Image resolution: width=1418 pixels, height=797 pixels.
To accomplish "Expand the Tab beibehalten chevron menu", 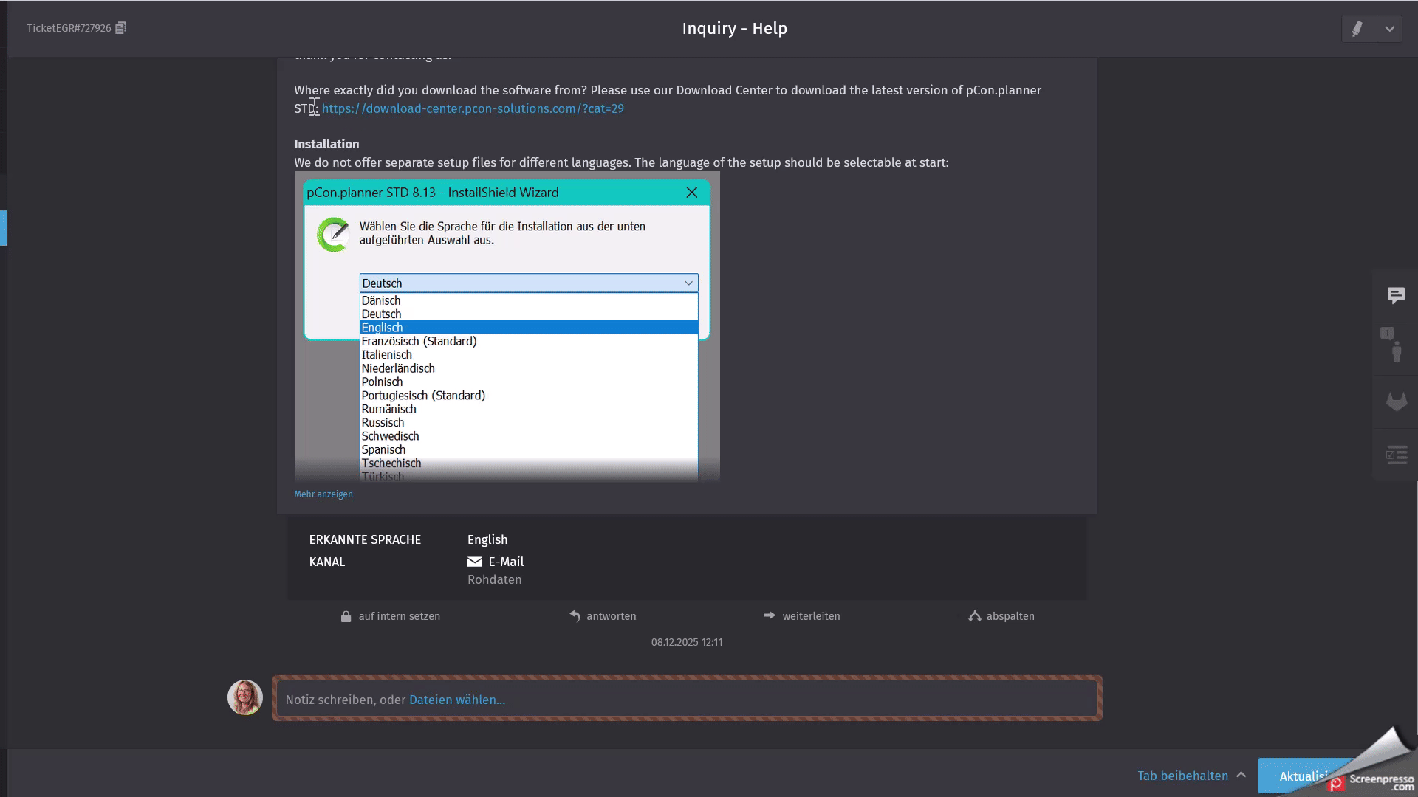I will [x=1241, y=775].
